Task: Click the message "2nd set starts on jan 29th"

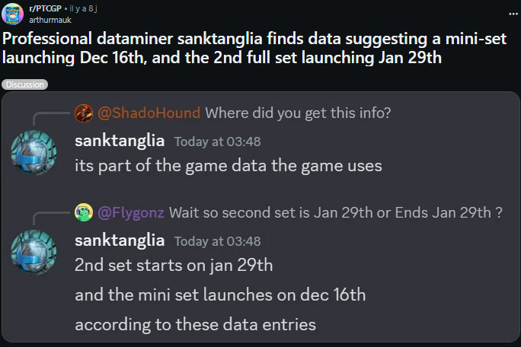Action: pyautogui.click(x=174, y=266)
